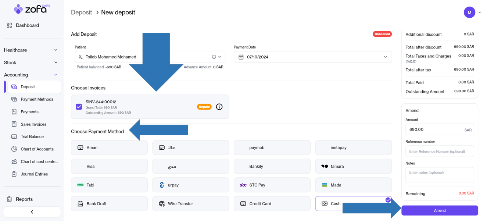Uncheck the SINV-244100012 invoice checkbox
Screen dimensions: 487x221
tap(79, 107)
